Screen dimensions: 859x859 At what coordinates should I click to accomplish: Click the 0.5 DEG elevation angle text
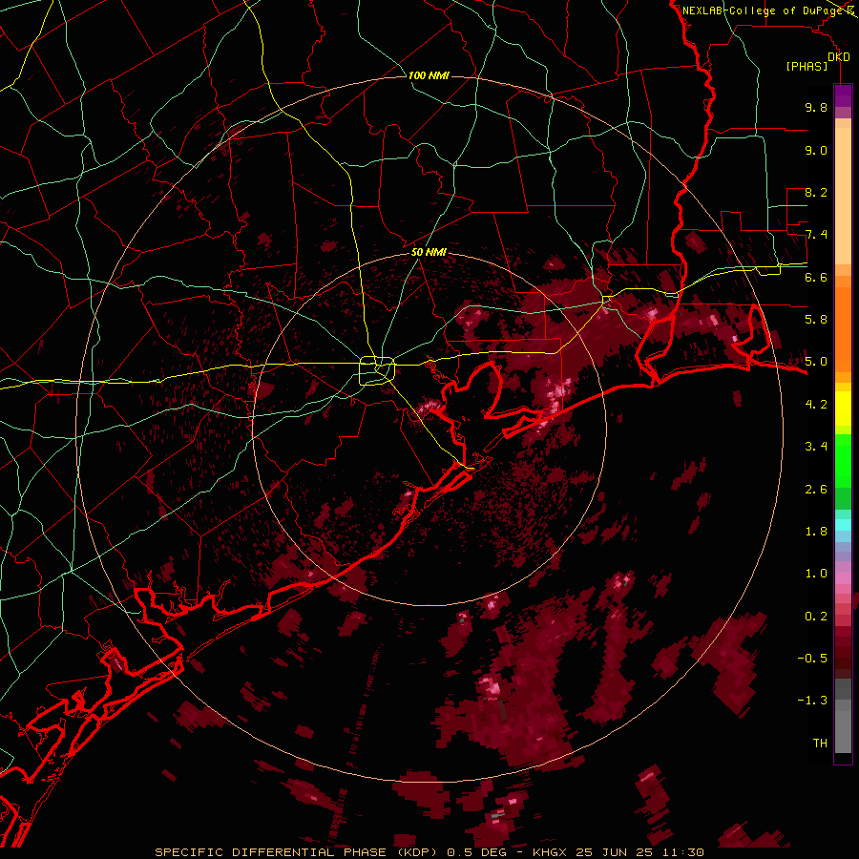point(475,852)
